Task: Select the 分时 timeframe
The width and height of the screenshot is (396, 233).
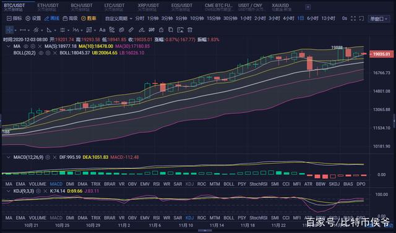Action: coord(139,19)
